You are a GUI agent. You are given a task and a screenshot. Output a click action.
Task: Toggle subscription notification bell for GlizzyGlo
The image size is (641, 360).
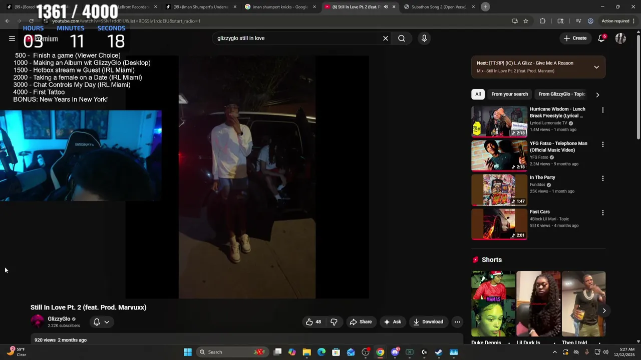pyautogui.click(x=101, y=322)
